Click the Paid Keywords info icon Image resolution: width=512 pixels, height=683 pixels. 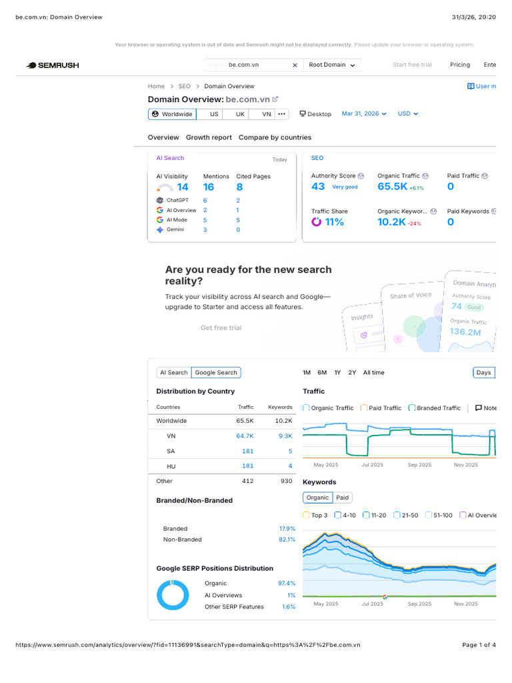point(494,211)
